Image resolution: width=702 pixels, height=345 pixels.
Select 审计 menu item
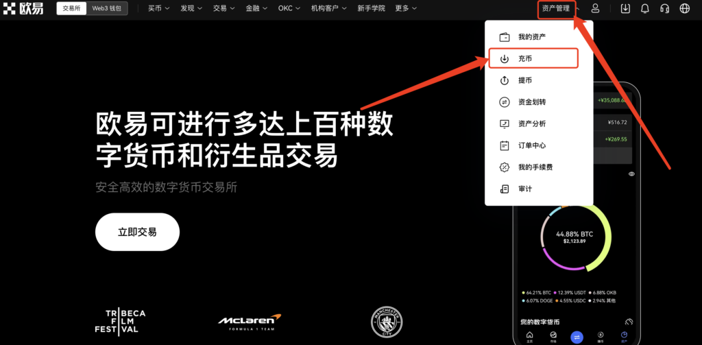tap(539, 189)
